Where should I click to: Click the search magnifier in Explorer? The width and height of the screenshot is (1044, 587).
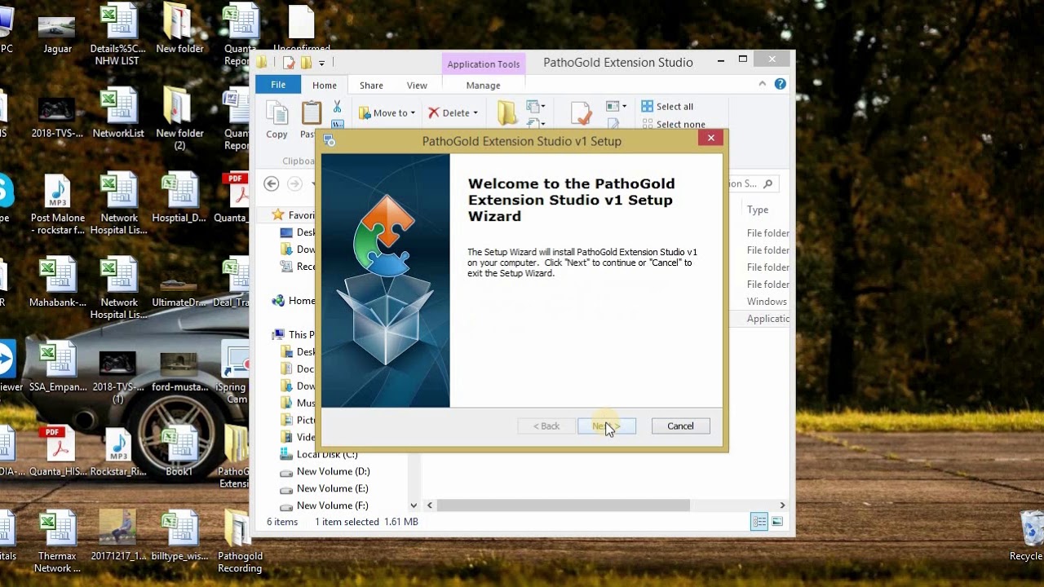[x=768, y=183]
